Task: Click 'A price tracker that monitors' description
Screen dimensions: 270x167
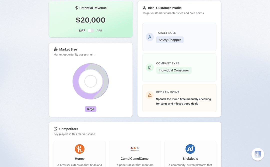Action: coord(135,165)
